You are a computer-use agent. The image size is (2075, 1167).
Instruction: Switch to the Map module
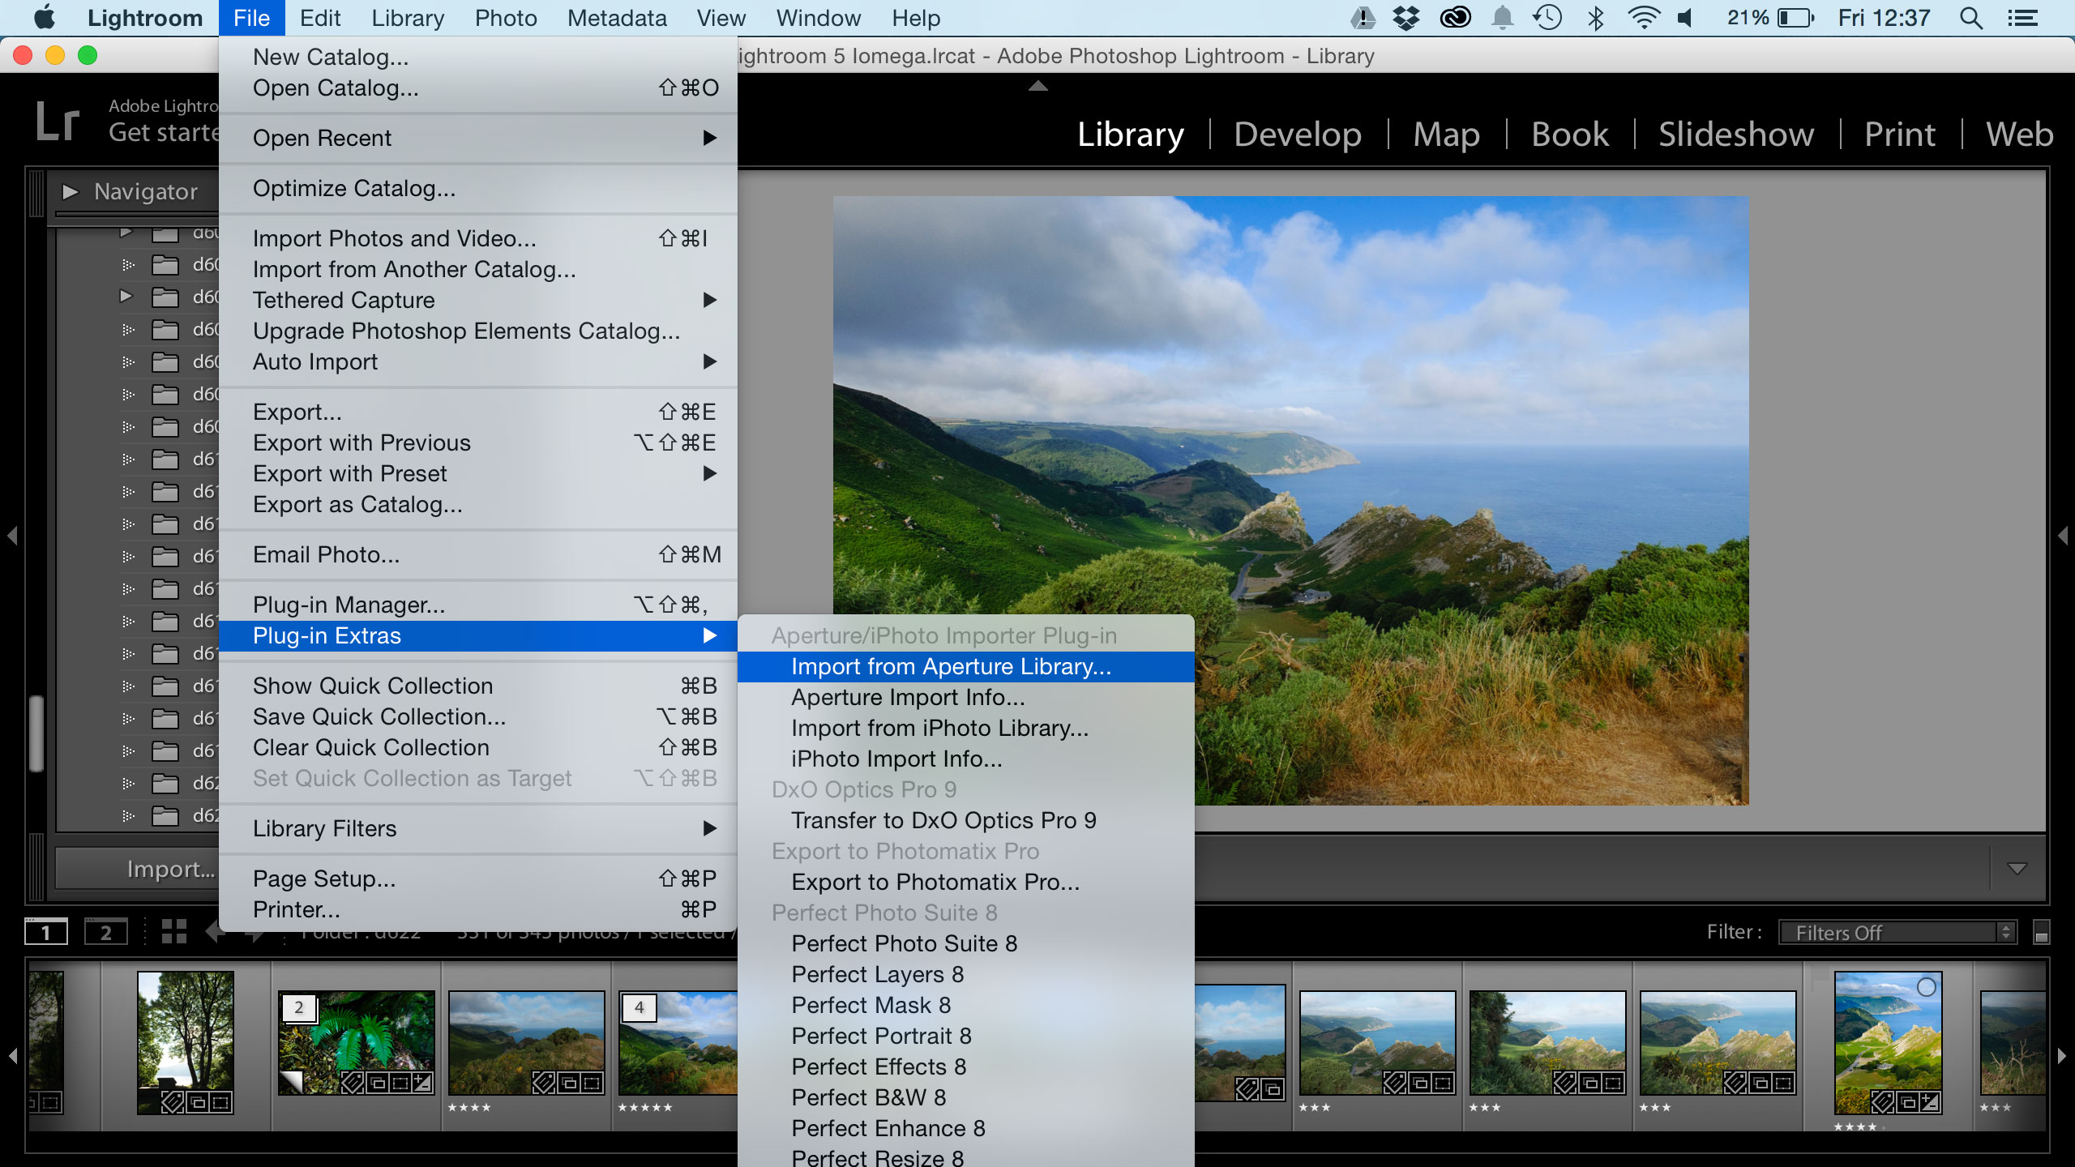point(1446,134)
